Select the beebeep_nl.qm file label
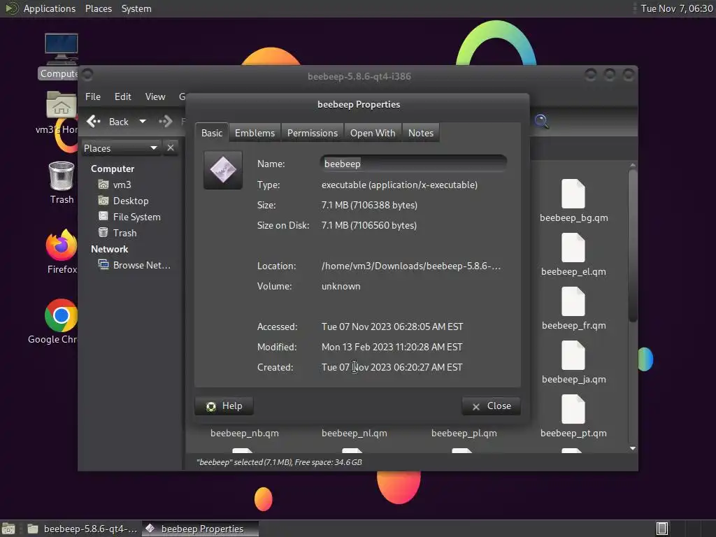This screenshot has height=537, width=716. (x=354, y=433)
